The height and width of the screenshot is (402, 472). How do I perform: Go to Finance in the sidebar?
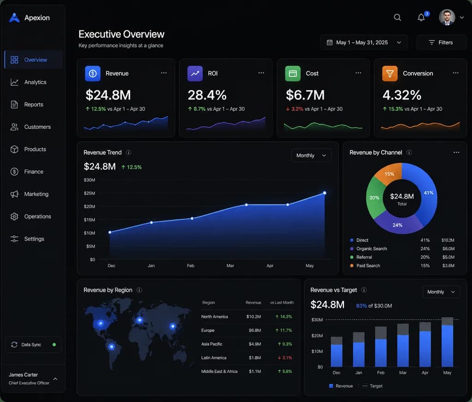click(34, 172)
